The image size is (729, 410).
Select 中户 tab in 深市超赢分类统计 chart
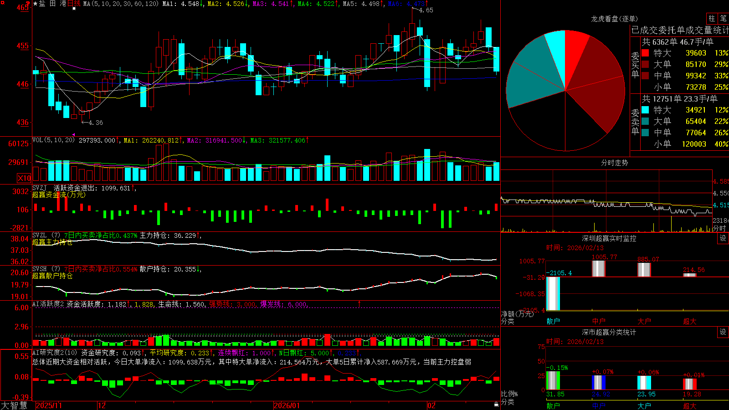pyautogui.click(x=599, y=405)
